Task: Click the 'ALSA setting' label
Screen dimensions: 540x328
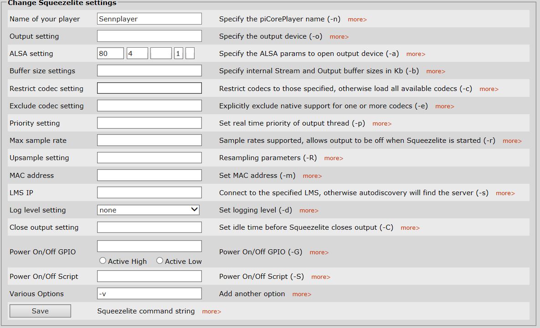Action: (31, 53)
